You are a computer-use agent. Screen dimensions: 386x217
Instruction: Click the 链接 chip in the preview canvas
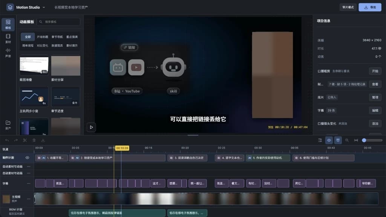[x=130, y=47]
